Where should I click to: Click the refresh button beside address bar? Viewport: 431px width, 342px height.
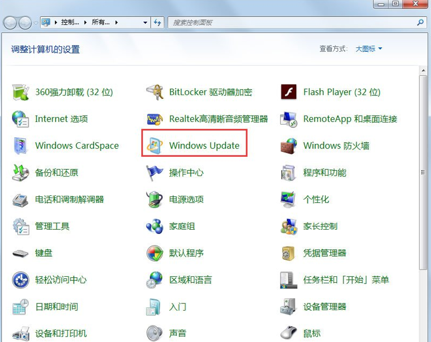point(157,23)
